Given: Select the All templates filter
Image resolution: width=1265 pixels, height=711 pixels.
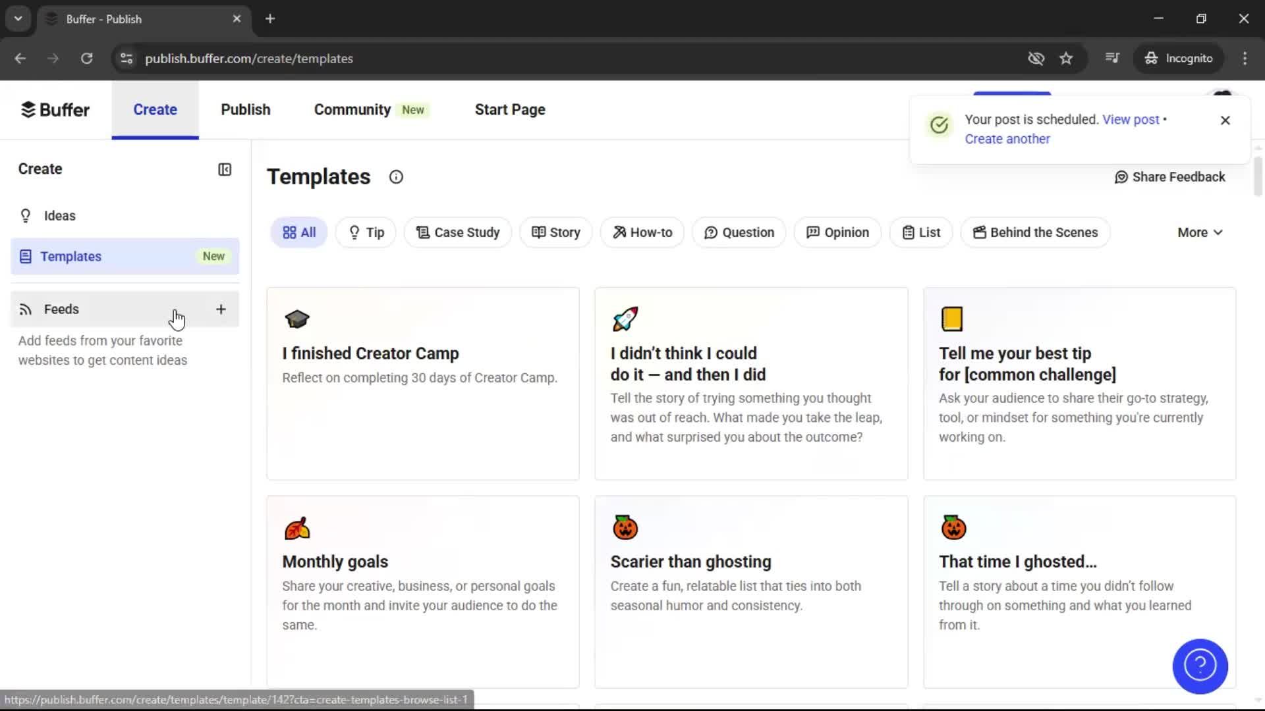Looking at the screenshot, I should [298, 232].
